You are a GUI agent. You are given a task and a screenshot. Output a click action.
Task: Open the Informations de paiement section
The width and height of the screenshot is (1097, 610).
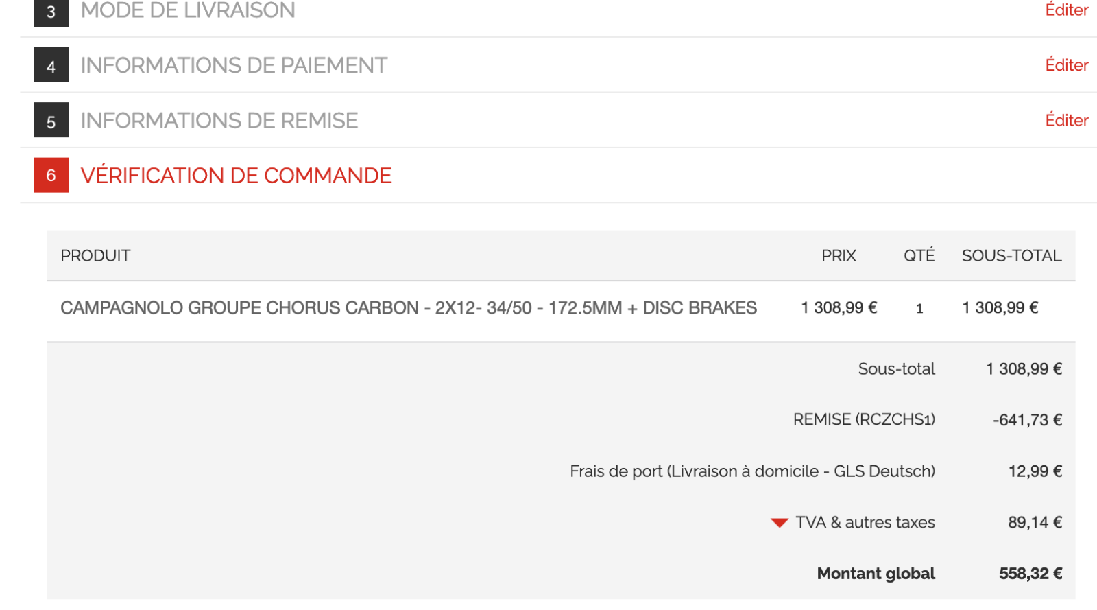(234, 65)
